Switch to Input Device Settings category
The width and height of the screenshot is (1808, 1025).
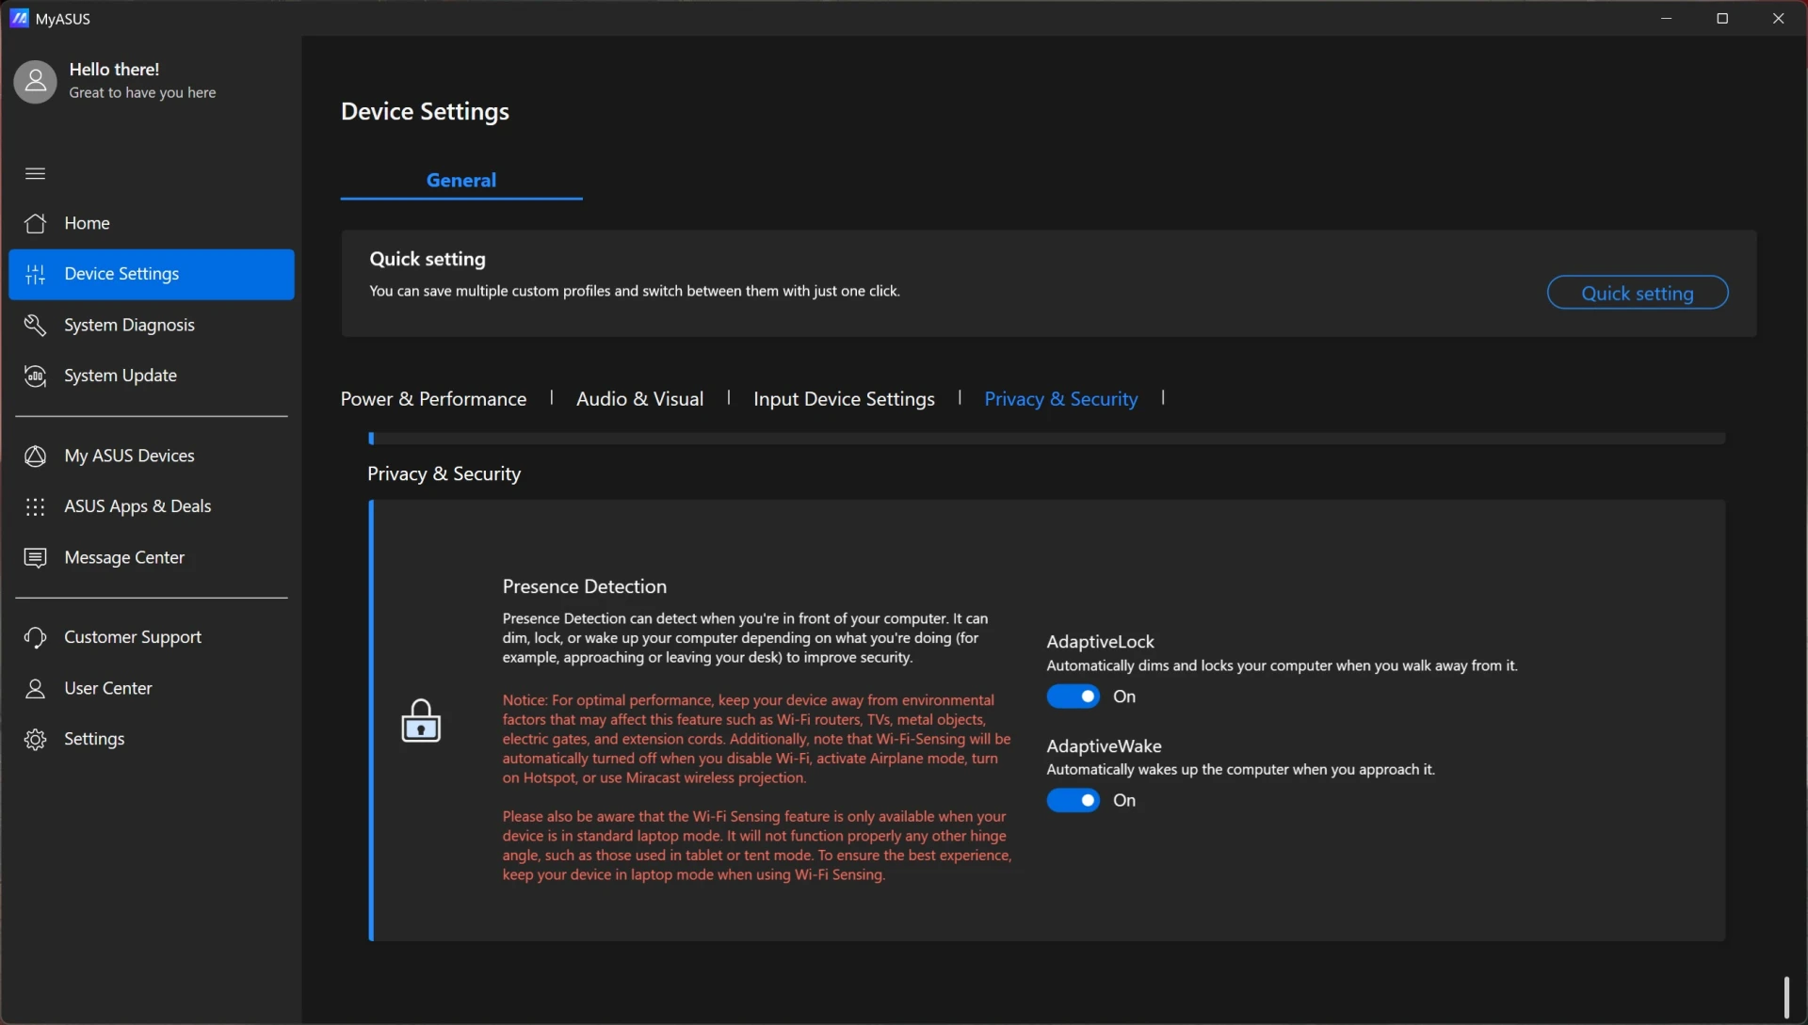pyautogui.click(x=844, y=399)
